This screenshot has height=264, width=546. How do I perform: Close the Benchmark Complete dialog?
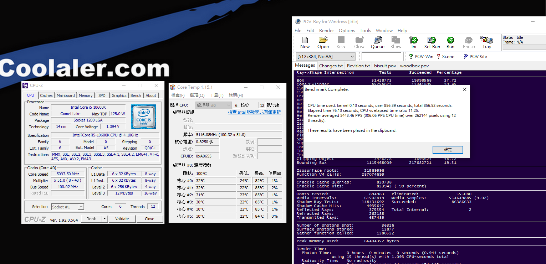[x=464, y=89]
